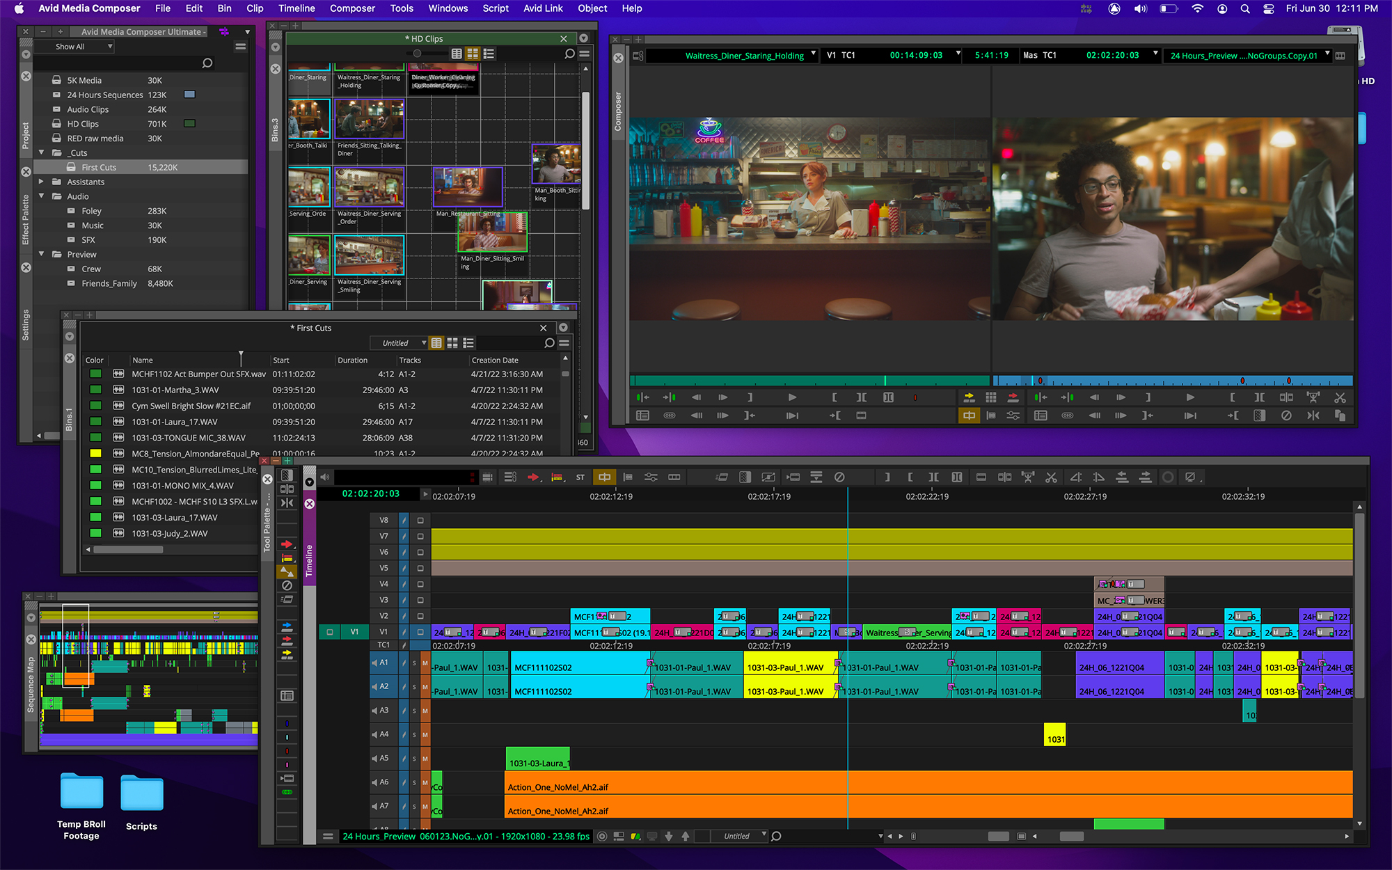
Task: Select the First Cuts bin
Action: [x=99, y=167]
